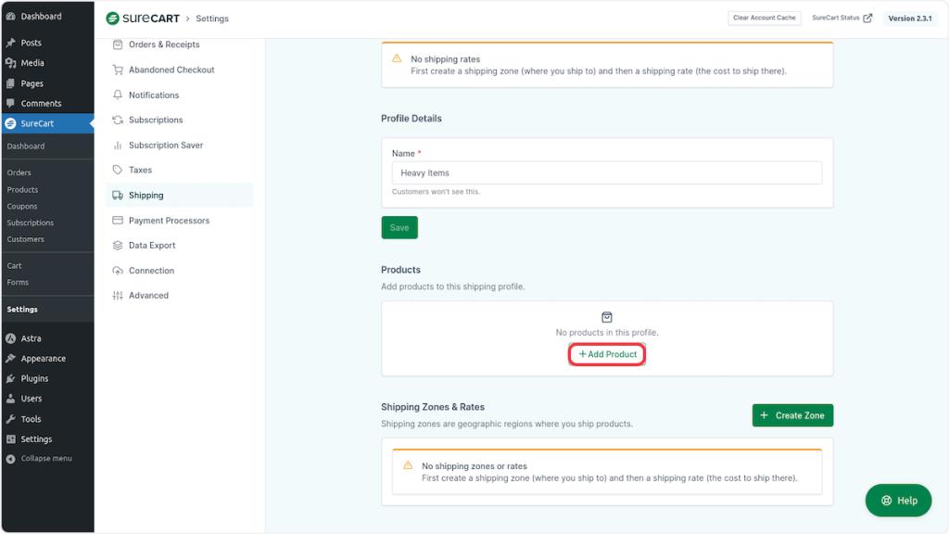Collapse the WordPress admin menu
This screenshot has height=534, width=949.
click(45, 459)
